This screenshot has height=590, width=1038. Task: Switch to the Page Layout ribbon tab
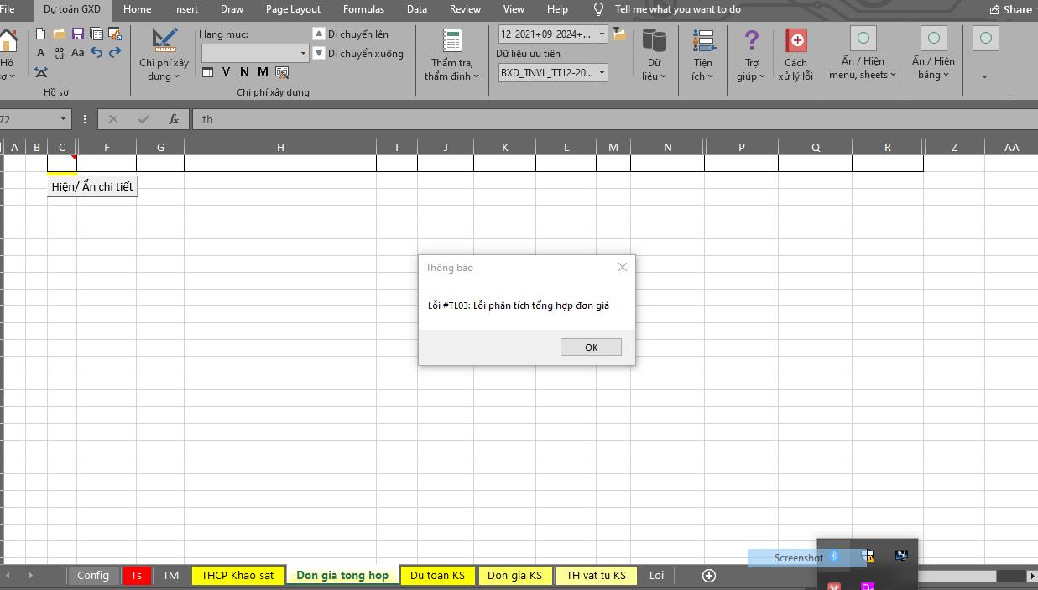point(293,9)
